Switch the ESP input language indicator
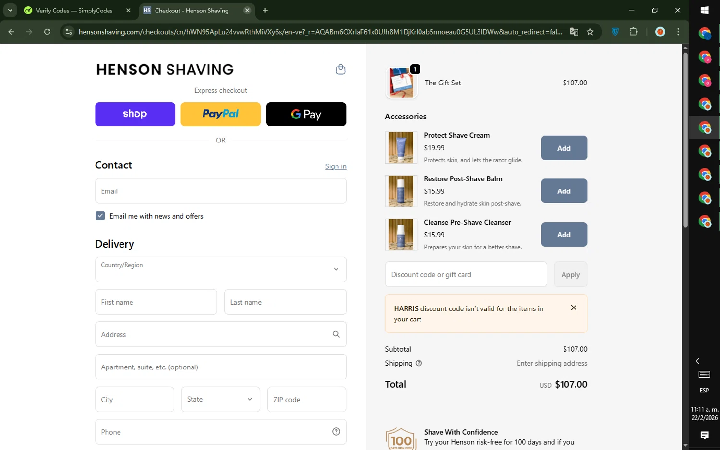The width and height of the screenshot is (720, 450). [705, 391]
